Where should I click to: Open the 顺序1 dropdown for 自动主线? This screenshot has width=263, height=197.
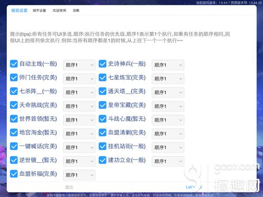click(79, 65)
